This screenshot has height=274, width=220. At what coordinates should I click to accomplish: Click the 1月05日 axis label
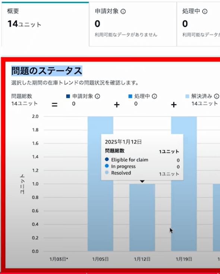(100, 259)
